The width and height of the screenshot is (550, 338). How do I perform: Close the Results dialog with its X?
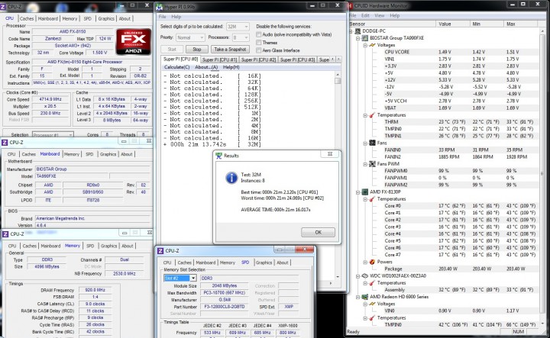click(330, 154)
